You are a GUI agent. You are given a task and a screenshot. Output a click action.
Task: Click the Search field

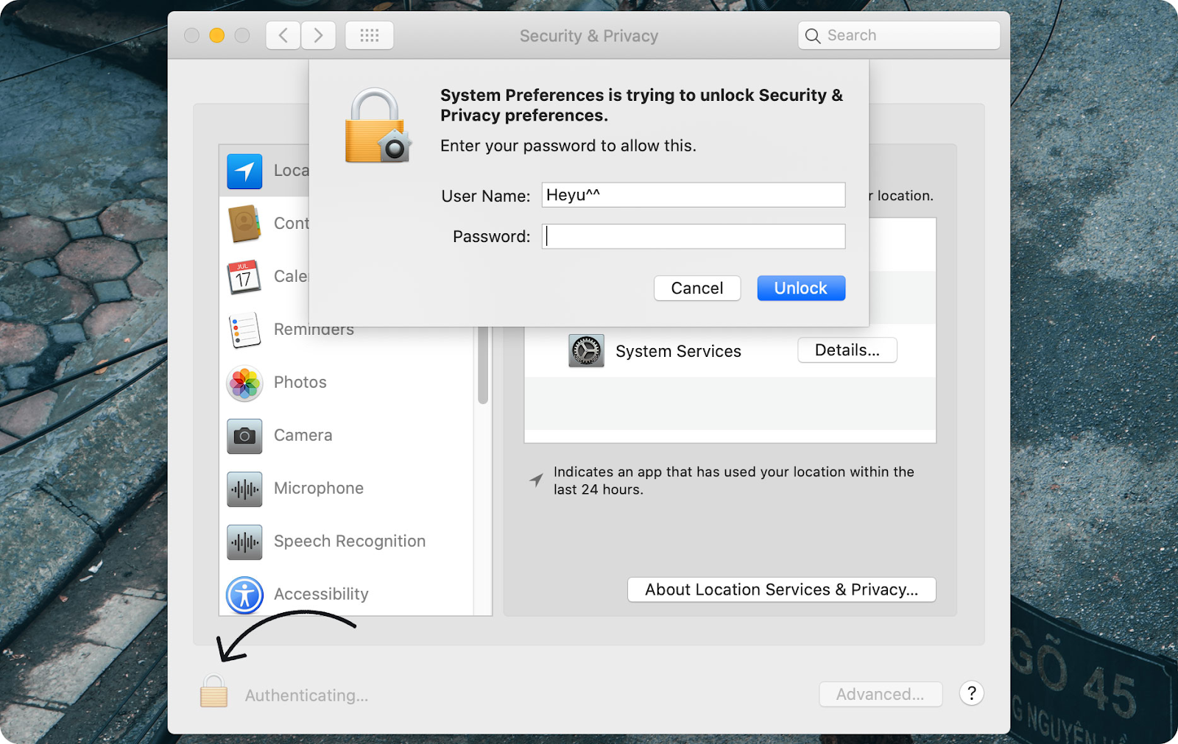click(899, 35)
